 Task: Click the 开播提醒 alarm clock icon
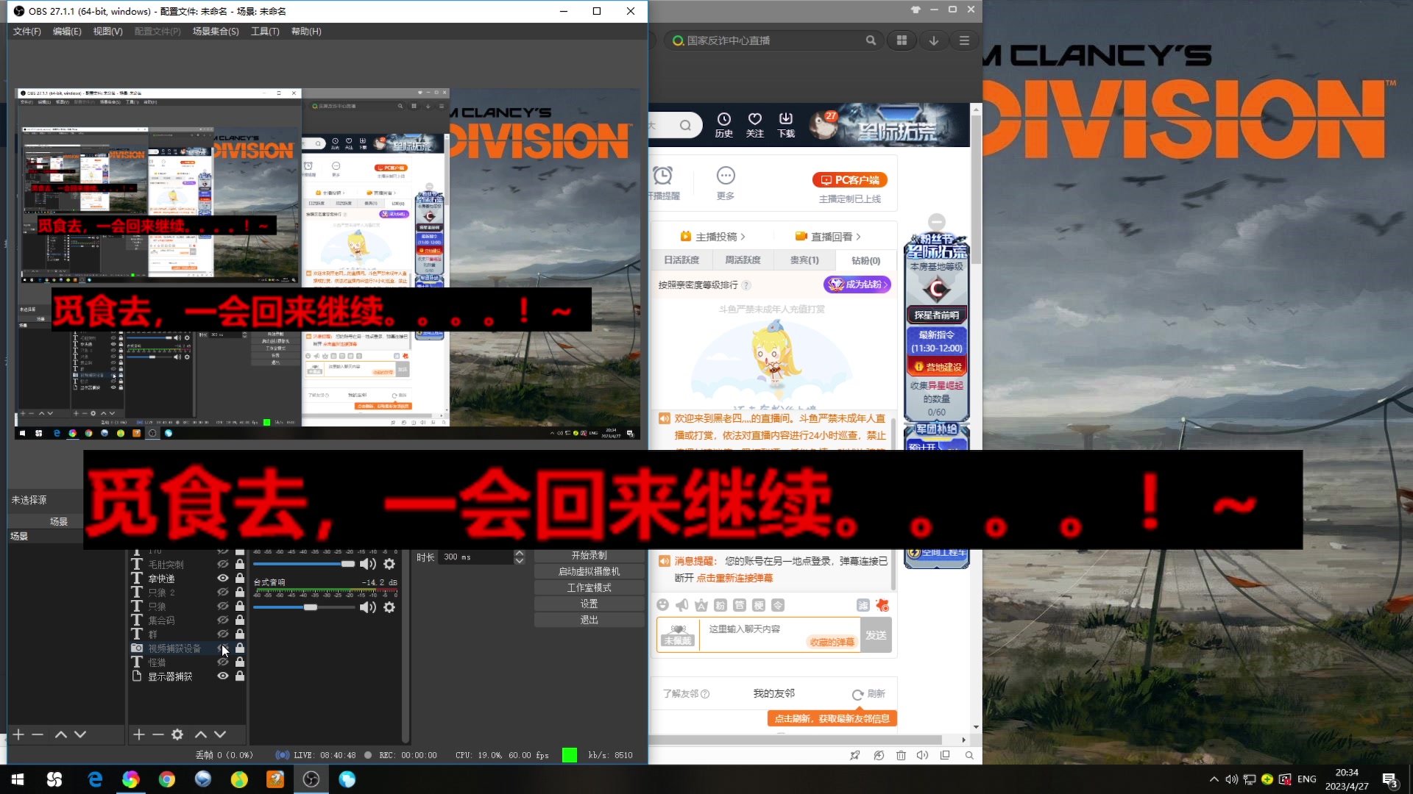point(663,176)
